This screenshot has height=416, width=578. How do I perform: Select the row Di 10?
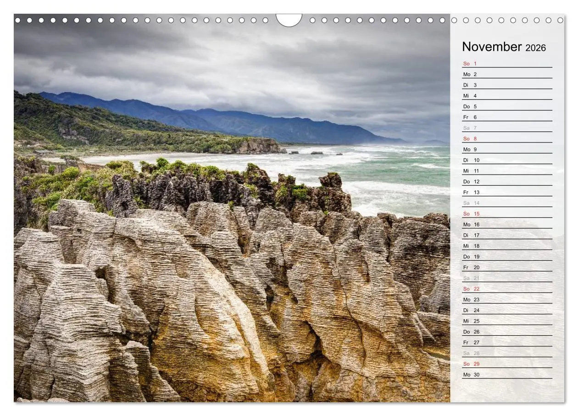click(x=507, y=160)
